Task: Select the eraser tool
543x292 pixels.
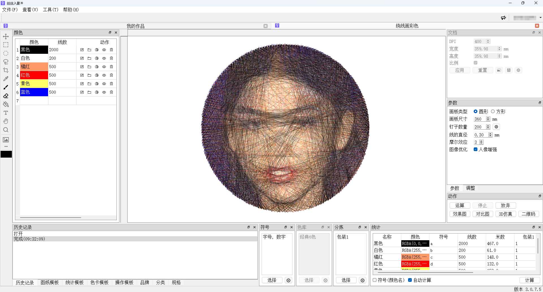Action: [6, 96]
